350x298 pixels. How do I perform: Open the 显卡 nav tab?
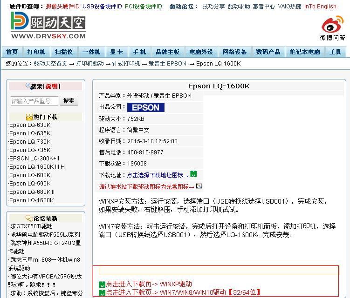pyautogui.click(x=117, y=52)
